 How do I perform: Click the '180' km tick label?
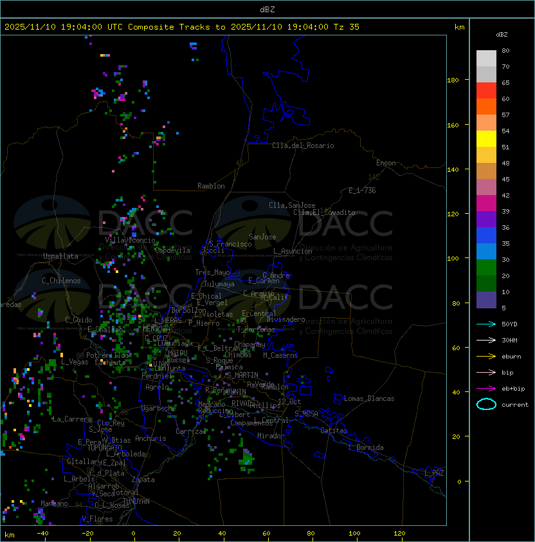click(x=453, y=80)
